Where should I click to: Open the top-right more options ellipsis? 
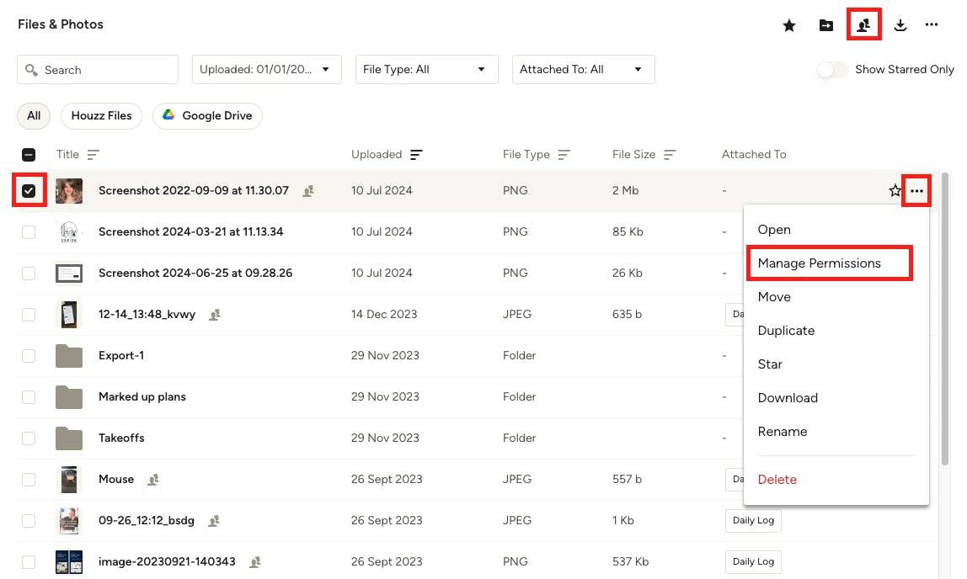pos(932,25)
